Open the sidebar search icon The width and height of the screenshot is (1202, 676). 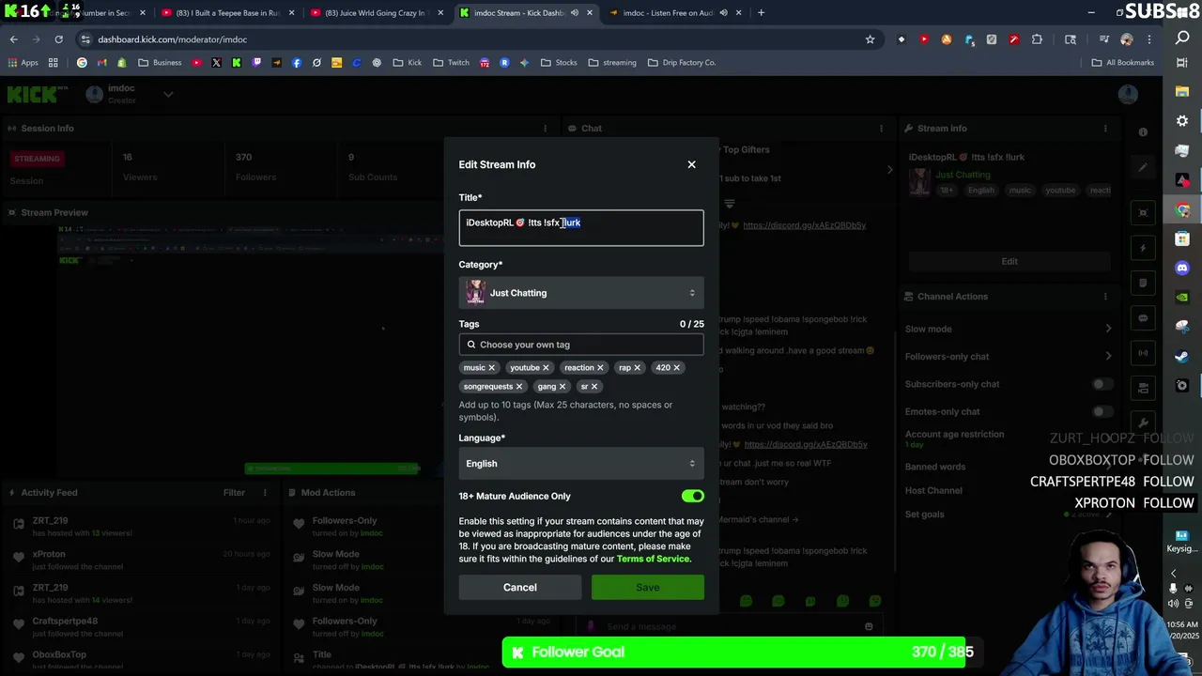(x=1182, y=38)
